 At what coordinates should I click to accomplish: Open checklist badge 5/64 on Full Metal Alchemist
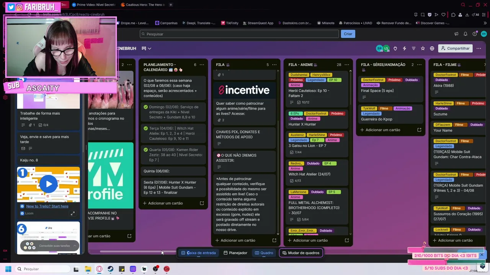(303, 220)
